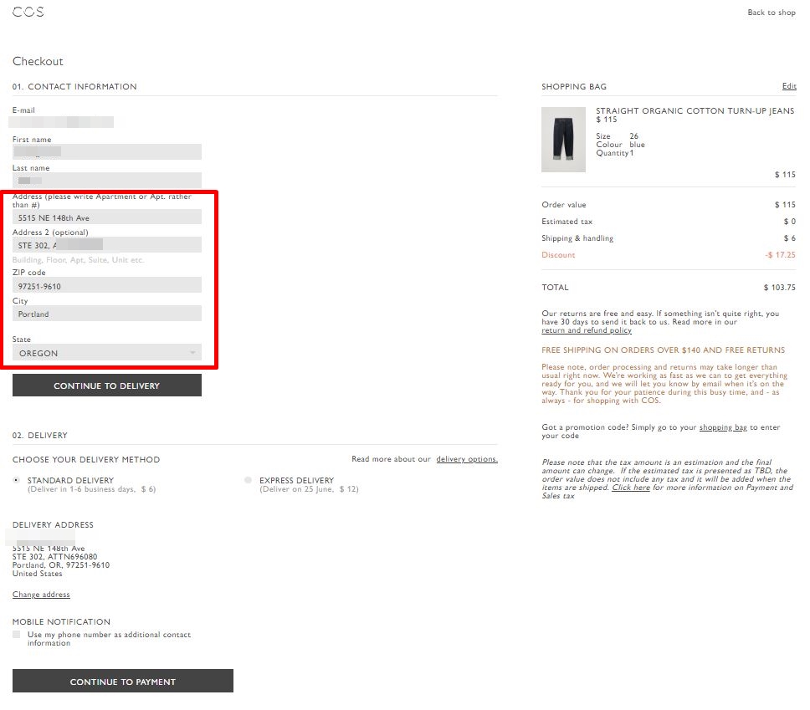Click the discount amount -$ 17.25
Image resolution: width=810 pixels, height=710 pixels.
pos(781,255)
